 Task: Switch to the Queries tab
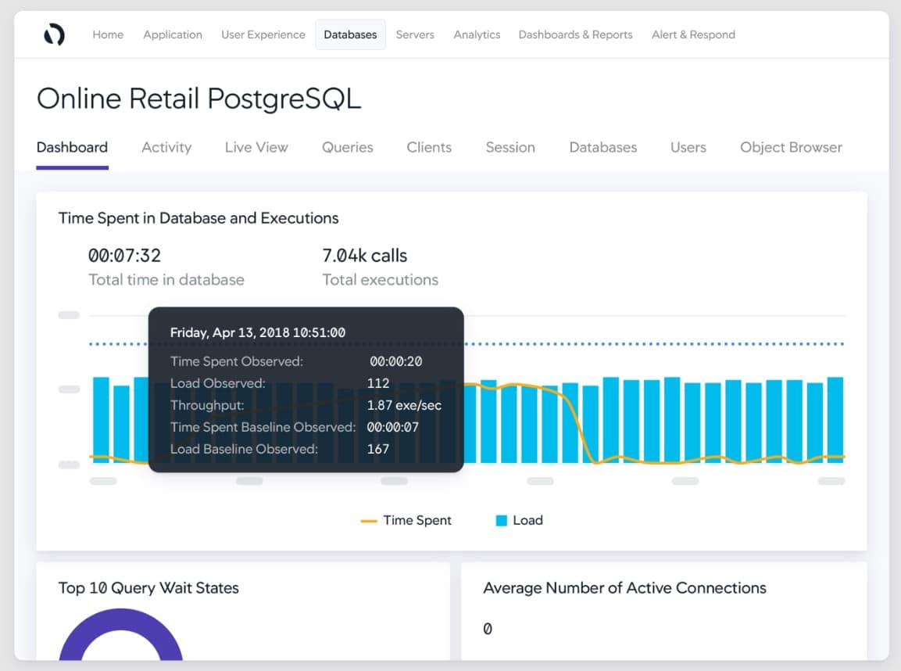click(x=347, y=148)
